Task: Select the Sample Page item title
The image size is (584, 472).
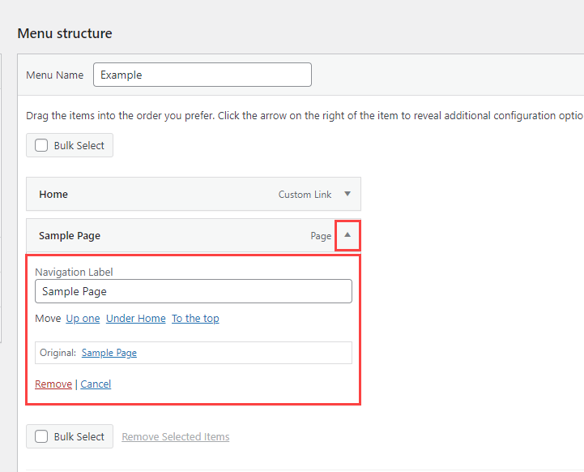Action: click(x=70, y=236)
